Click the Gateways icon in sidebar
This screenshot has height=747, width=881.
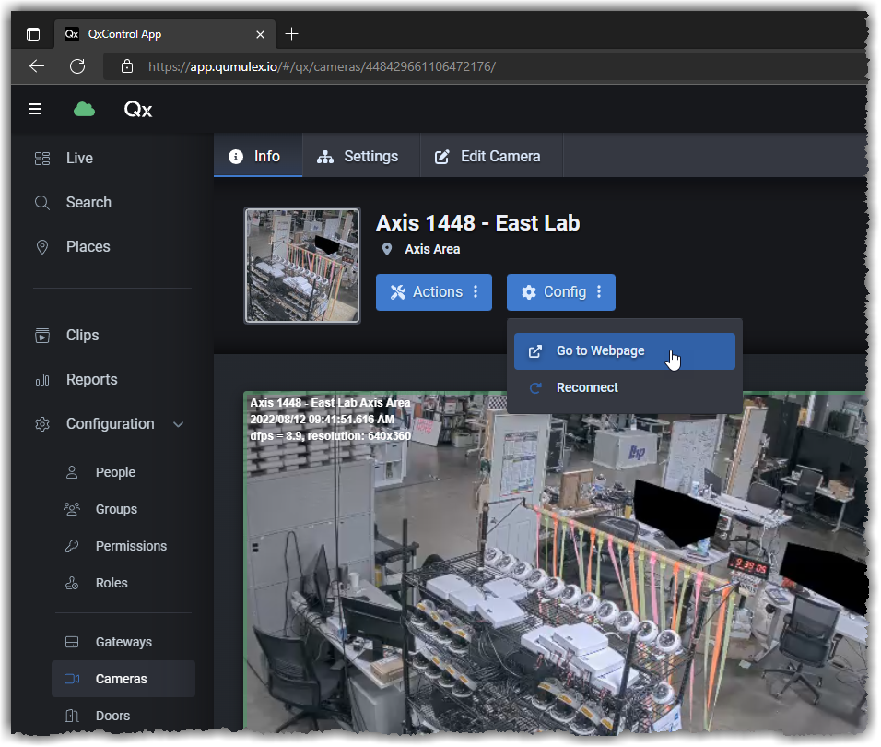pos(72,642)
